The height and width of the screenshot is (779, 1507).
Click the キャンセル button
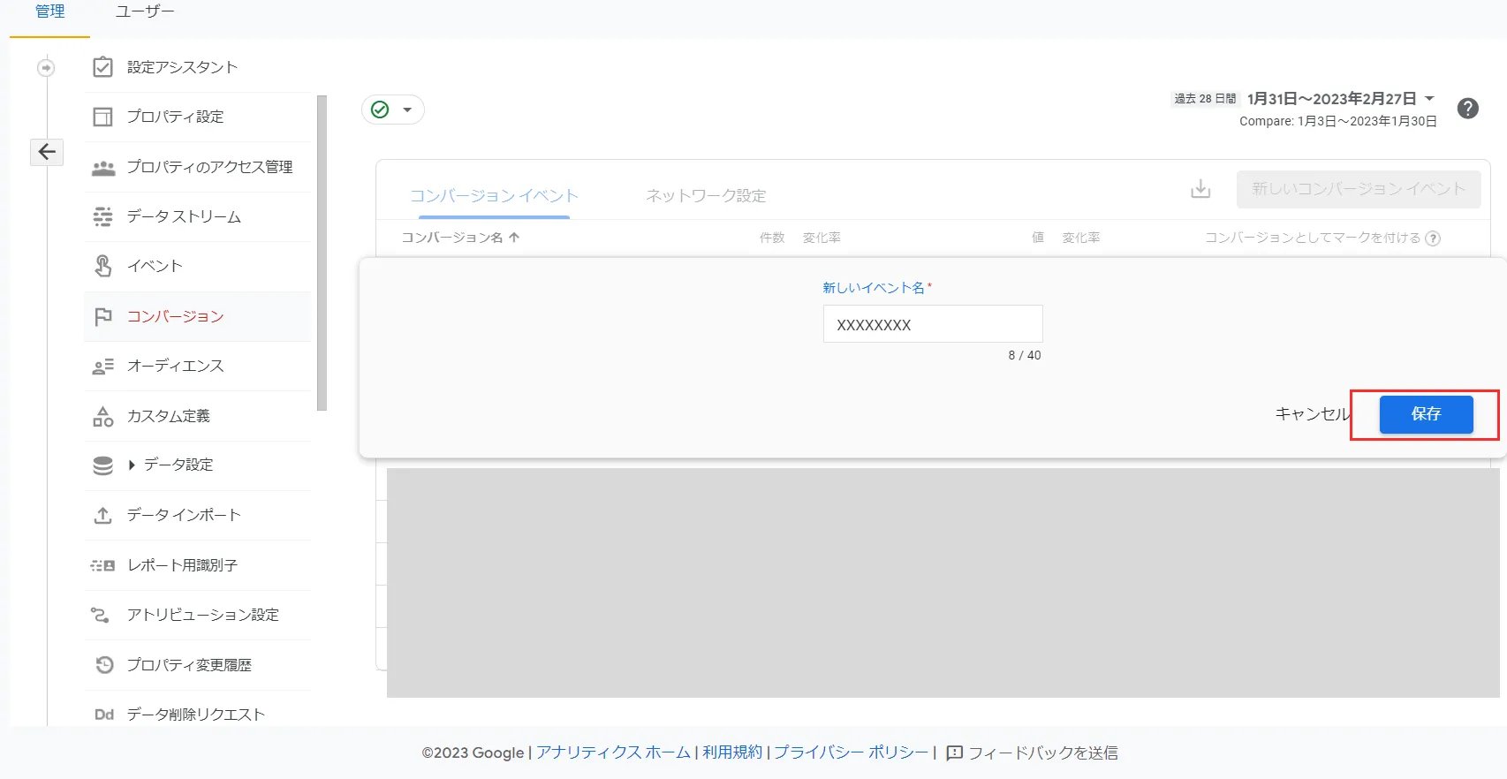(1312, 414)
